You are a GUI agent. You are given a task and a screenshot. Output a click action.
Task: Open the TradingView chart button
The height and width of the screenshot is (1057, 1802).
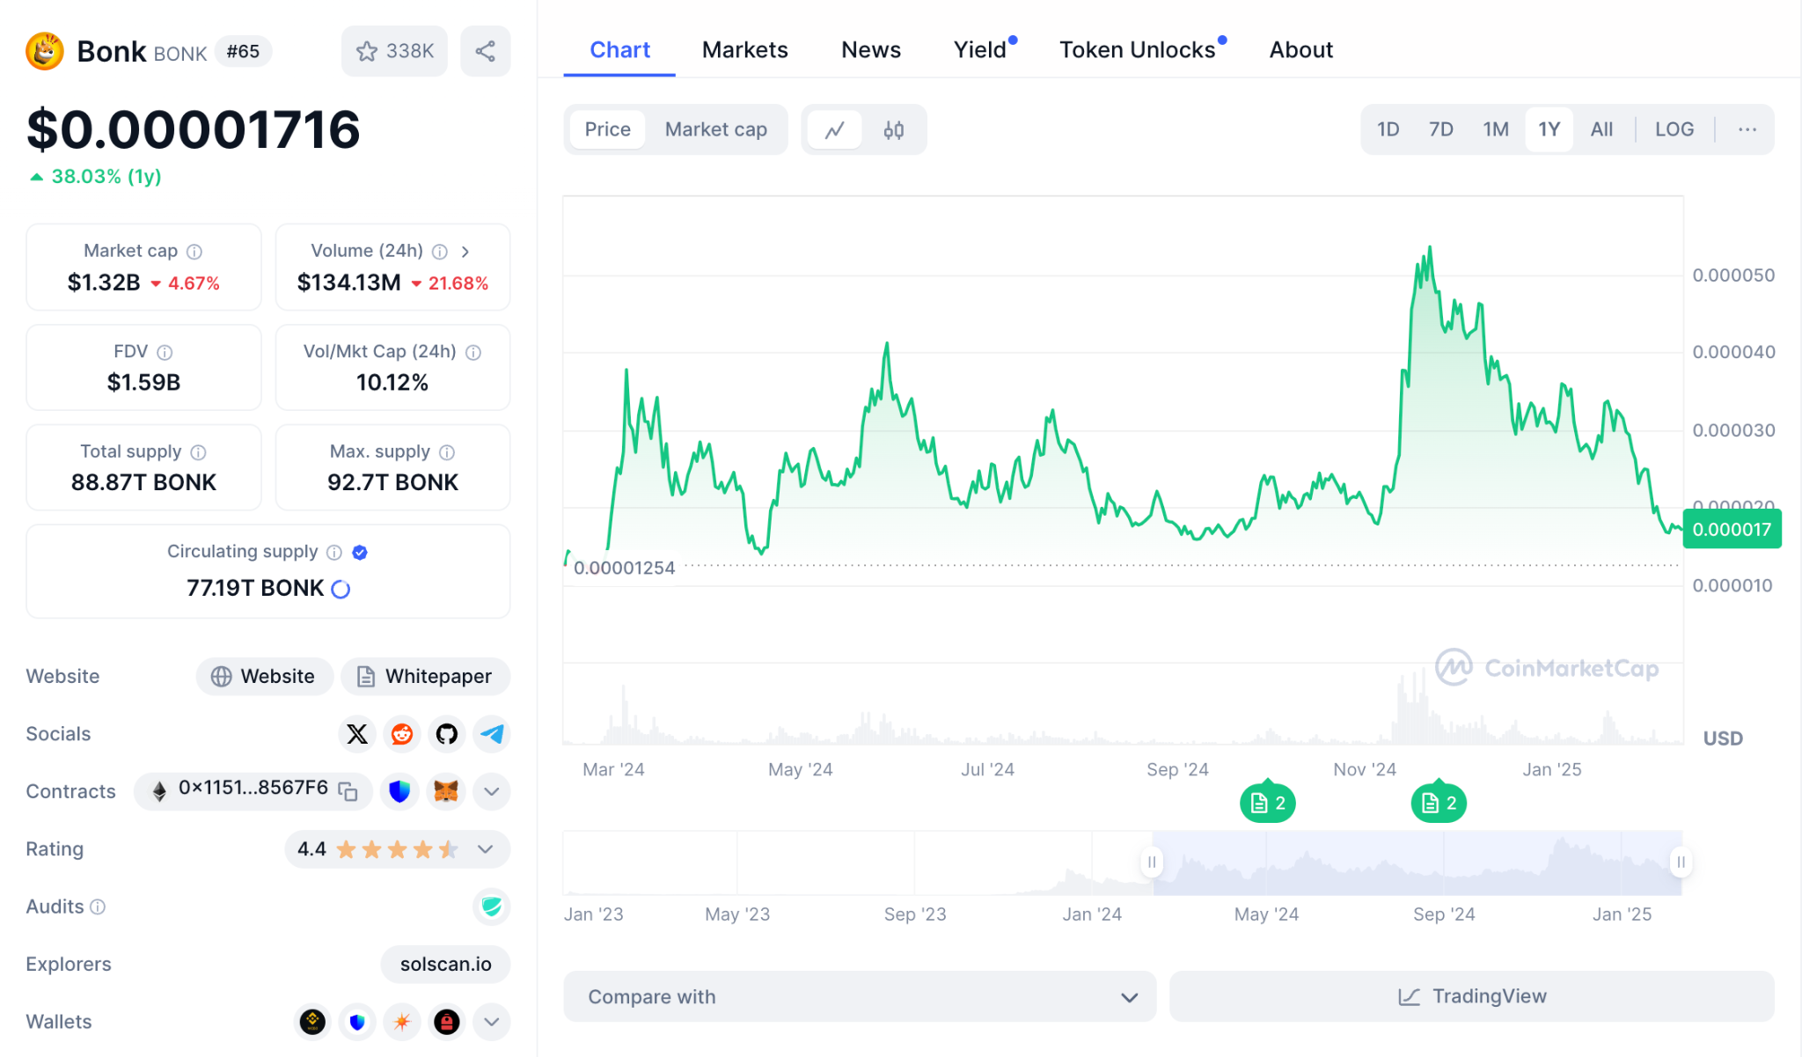[x=1472, y=997]
